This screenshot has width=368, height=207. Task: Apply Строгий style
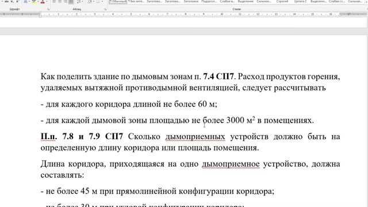point(282,1)
